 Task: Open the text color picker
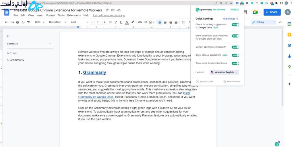(127, 22)
